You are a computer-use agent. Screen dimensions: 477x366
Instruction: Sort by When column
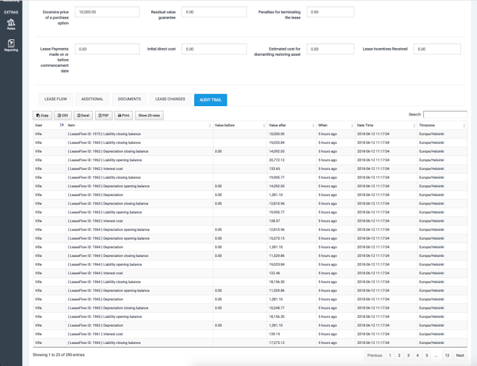(x=336, y=125)
